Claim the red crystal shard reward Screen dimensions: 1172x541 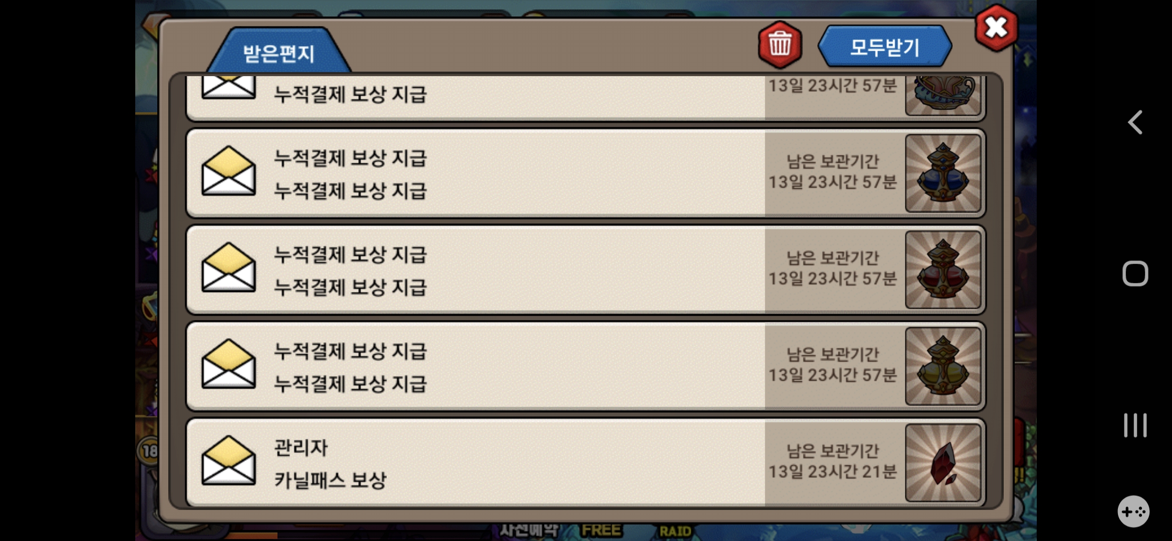click(x=943, y=463)
